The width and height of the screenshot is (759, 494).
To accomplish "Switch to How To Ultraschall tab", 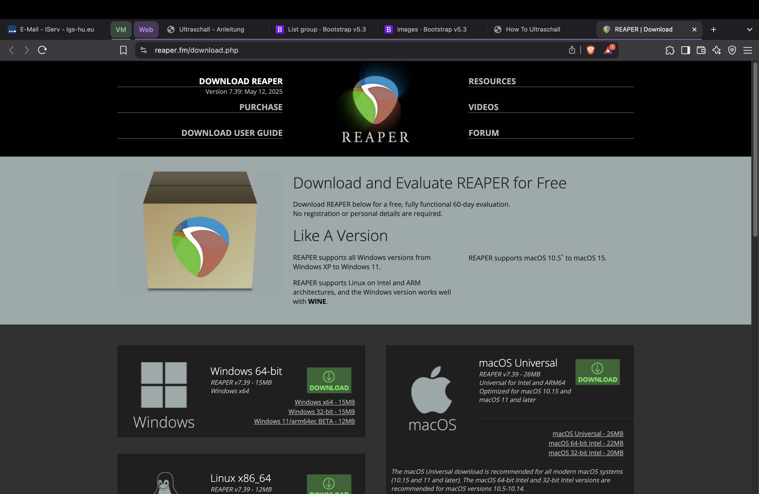I will (540, 29).
